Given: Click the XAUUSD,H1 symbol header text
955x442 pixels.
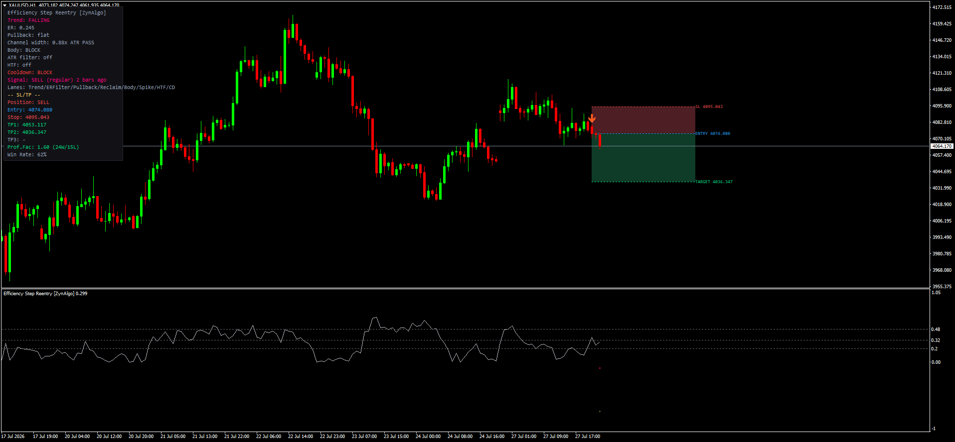Looking at the screenshot, I should click(22, 5).
